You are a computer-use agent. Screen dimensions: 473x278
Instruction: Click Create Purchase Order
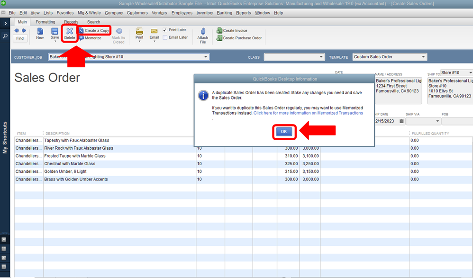coord(239,38)
